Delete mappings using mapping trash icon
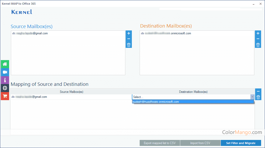 pos(258,97)
